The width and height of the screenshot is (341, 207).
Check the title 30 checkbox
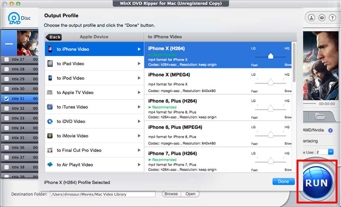[x=7, y=89]
